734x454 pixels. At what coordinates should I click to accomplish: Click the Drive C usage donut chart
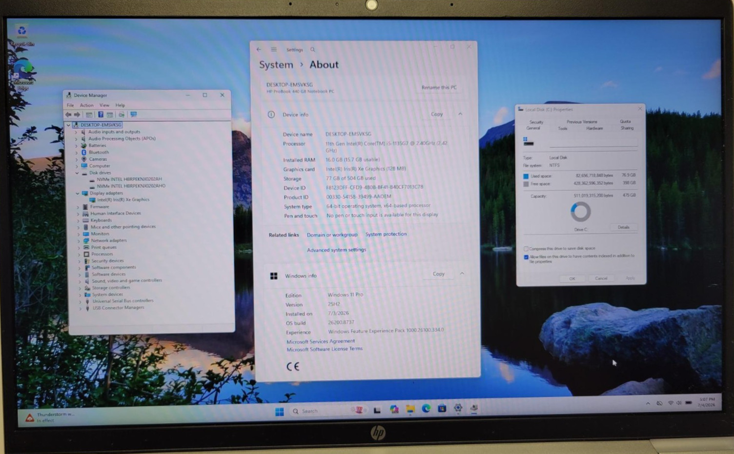(581, 212)
